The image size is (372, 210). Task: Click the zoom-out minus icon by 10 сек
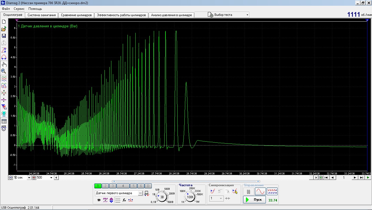click(11, 177)
